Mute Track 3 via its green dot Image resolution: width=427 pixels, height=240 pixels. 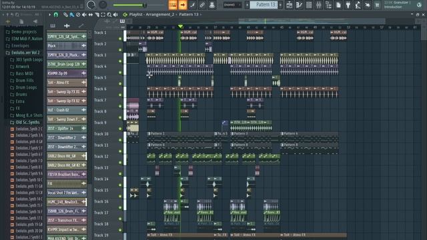click(x=120, y=61)
